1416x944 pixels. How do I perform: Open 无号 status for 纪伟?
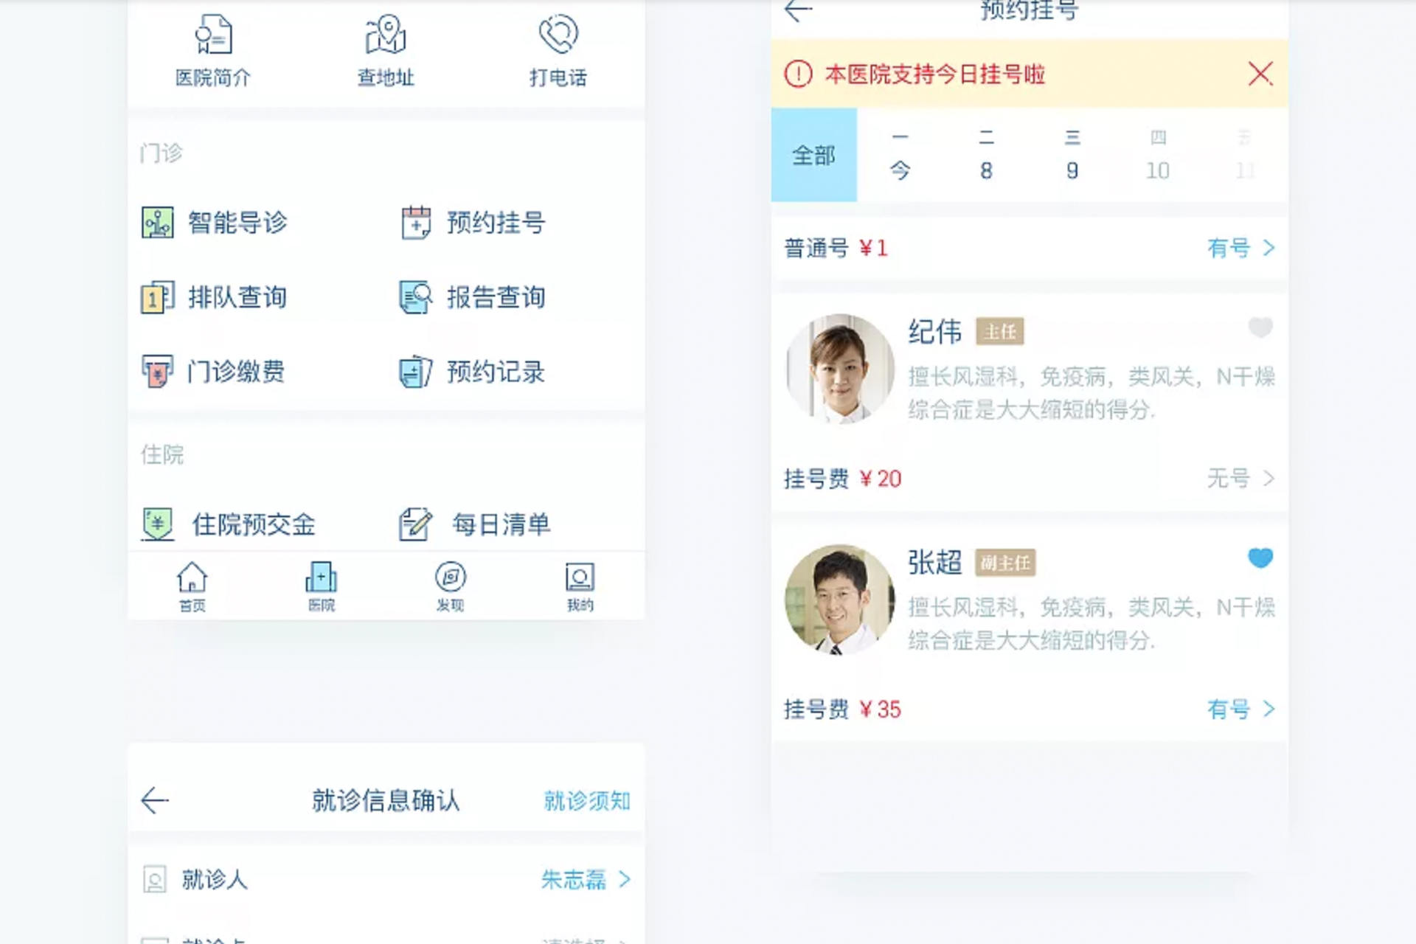click(x=1240, y=478)
